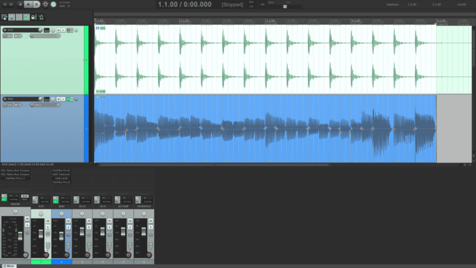476x268 pixels.
Task: Open KICK track FX button
Action: pyautogui.click(x=69, y=30)
